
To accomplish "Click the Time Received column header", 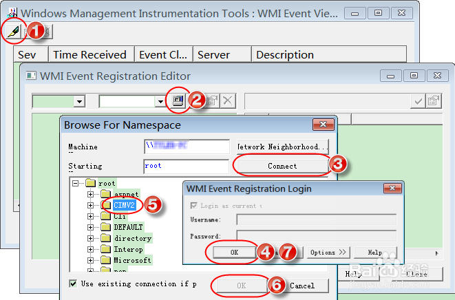I will (x=92, y=54).
